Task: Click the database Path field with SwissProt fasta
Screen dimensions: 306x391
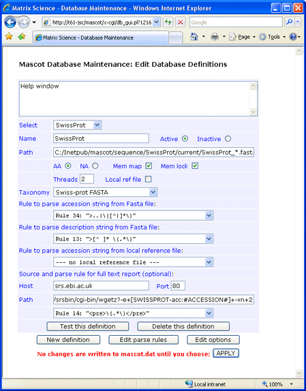Action: coord(153,152)
